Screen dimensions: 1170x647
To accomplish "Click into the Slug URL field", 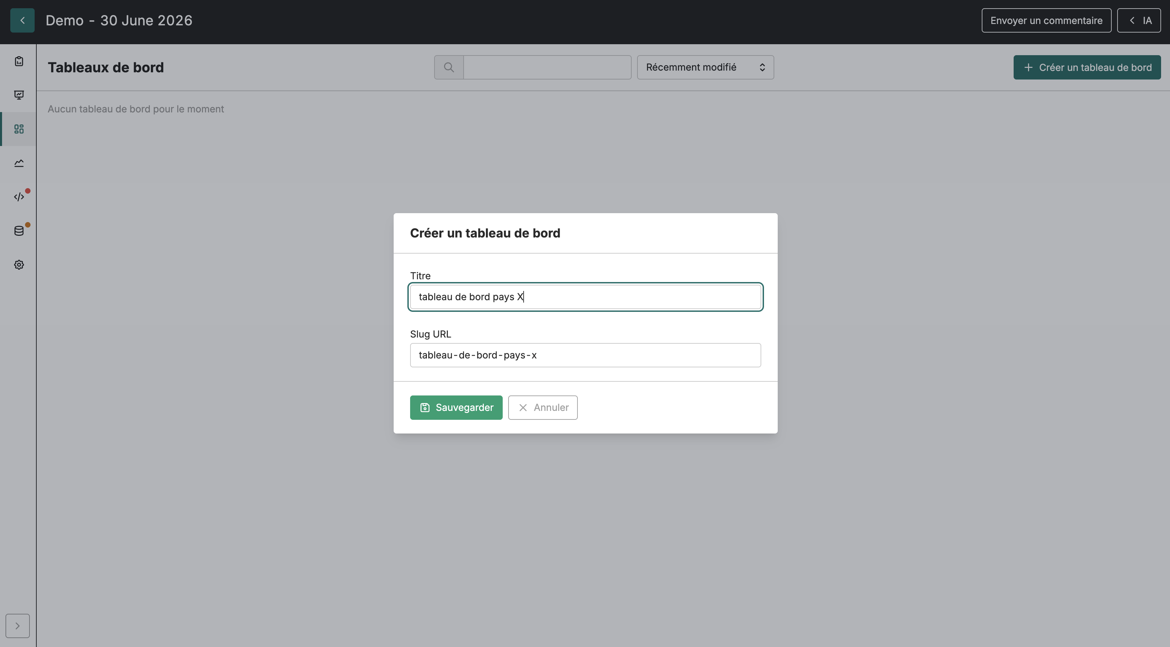I will tap(585, 355).
